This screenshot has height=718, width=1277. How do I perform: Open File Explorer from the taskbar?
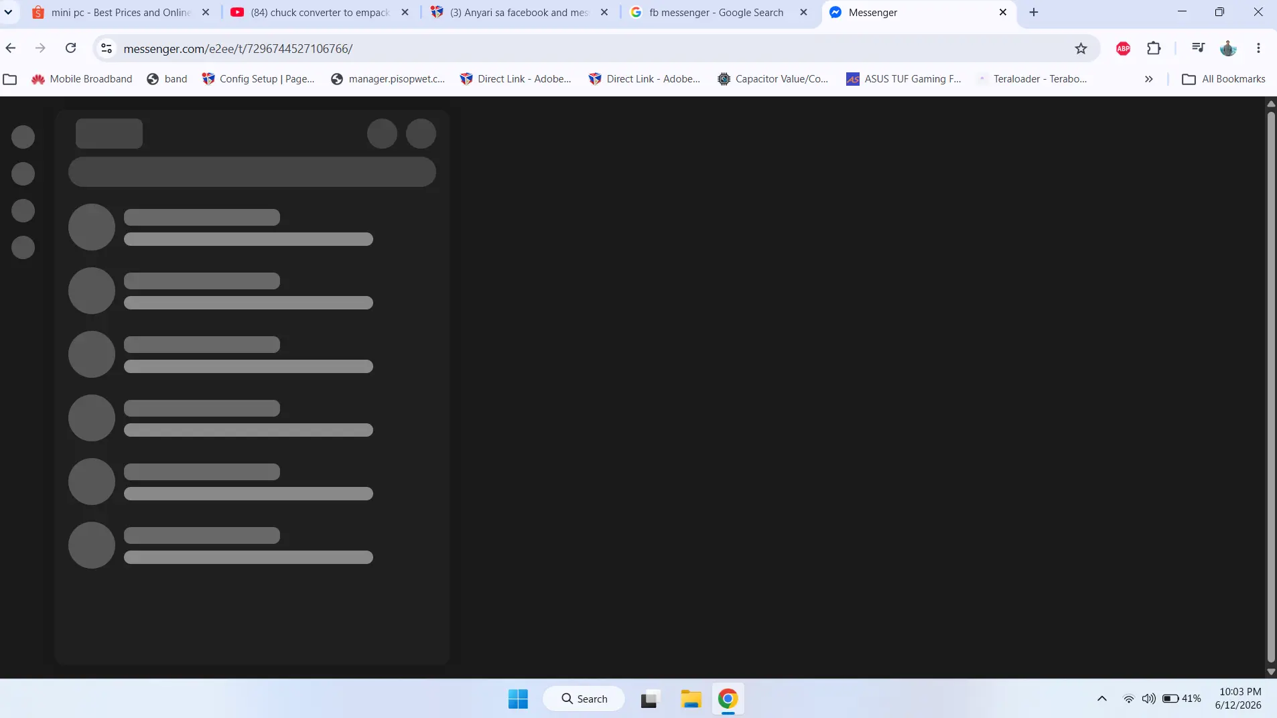click(x=691, y=699)
